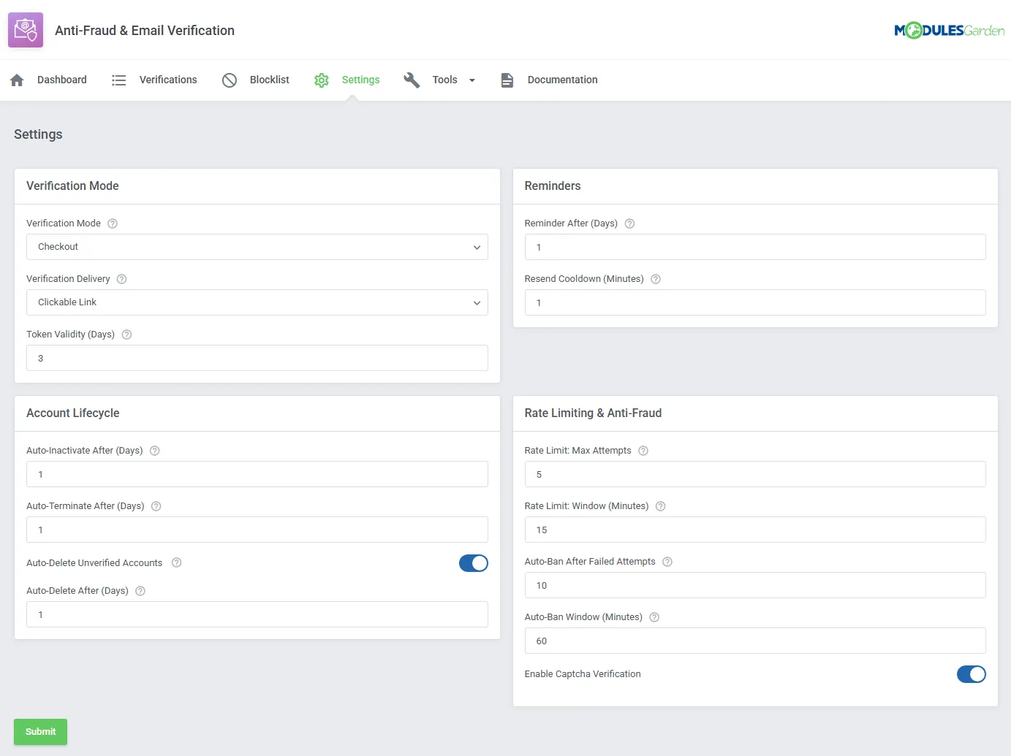Click the Blocklist ban icon
The image size is (1011, 756).
tap(230, 80)
